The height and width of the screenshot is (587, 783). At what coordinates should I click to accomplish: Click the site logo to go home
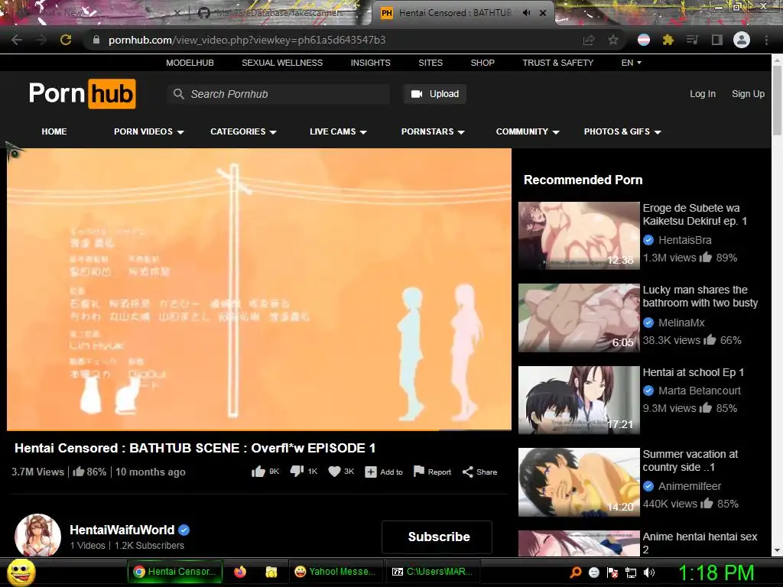(83, 94)
